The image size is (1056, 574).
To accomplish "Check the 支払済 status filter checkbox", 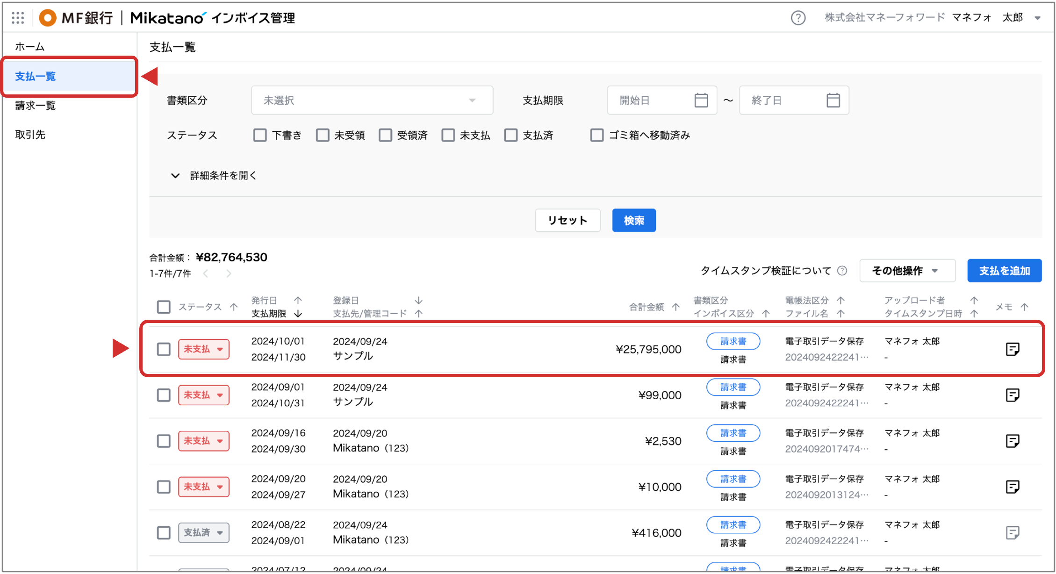I will pyautogui.click(x=510, y=135).
